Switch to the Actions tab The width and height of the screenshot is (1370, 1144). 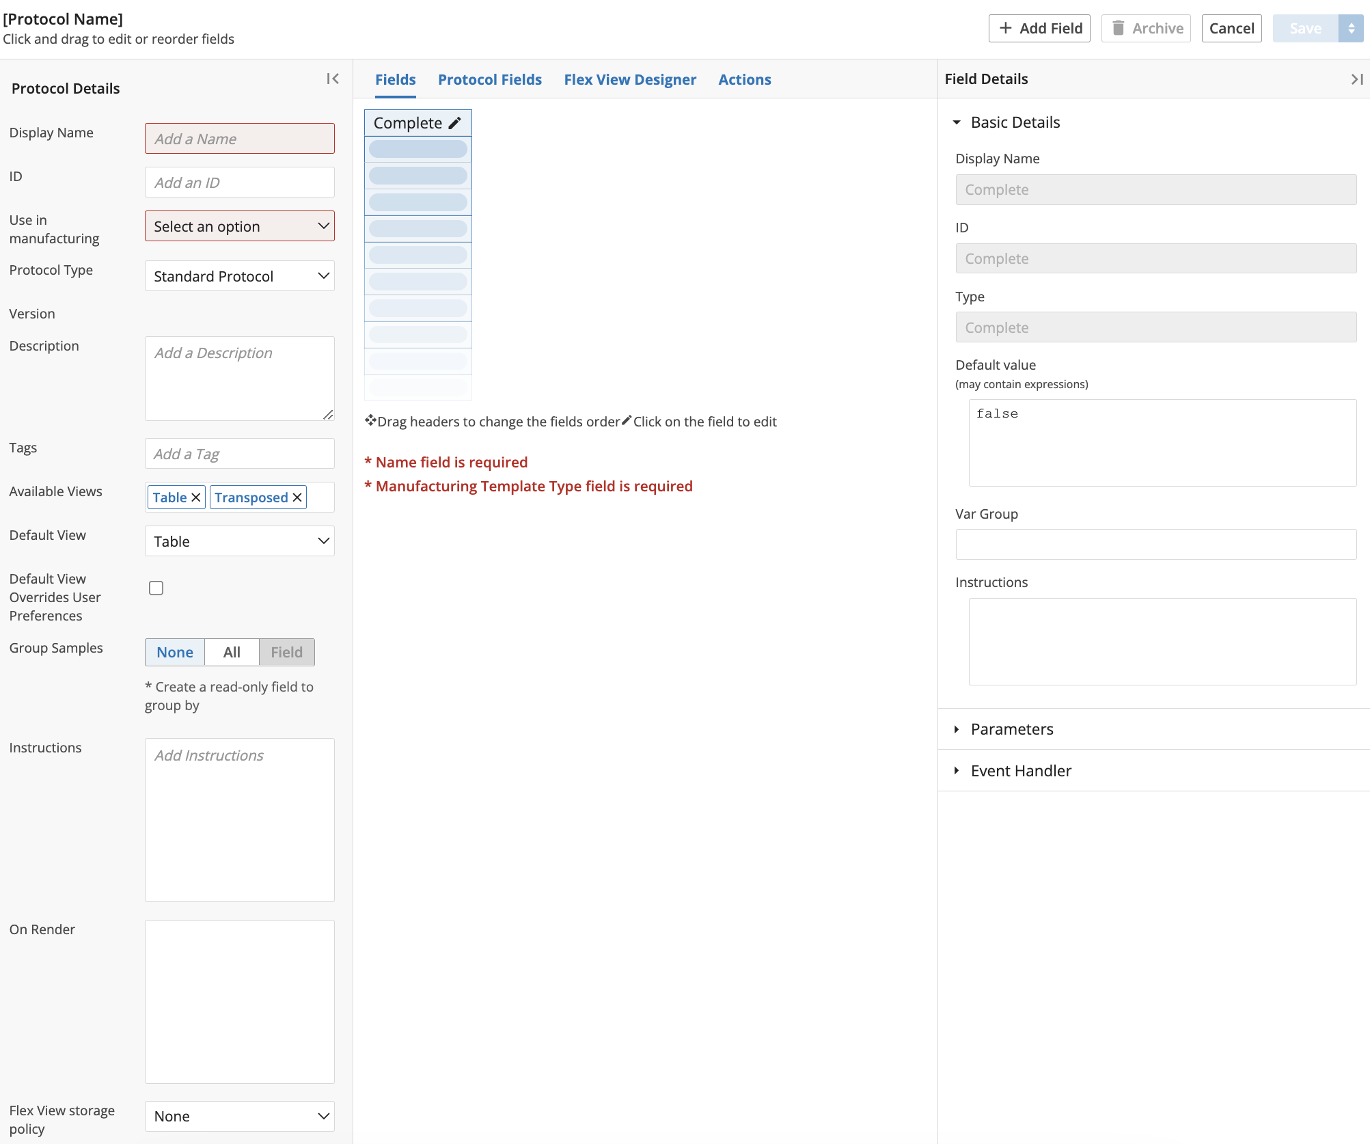[745, 80]
